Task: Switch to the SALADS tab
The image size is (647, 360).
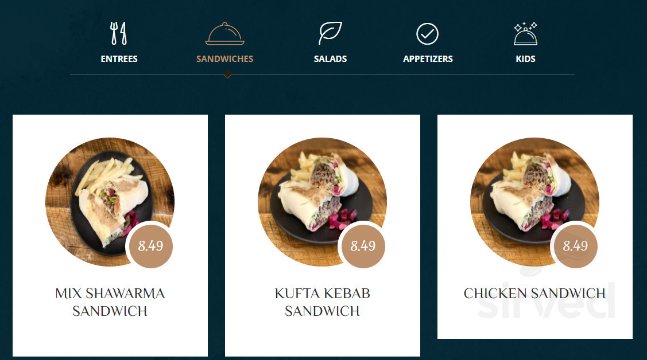Action: [330, 59]
